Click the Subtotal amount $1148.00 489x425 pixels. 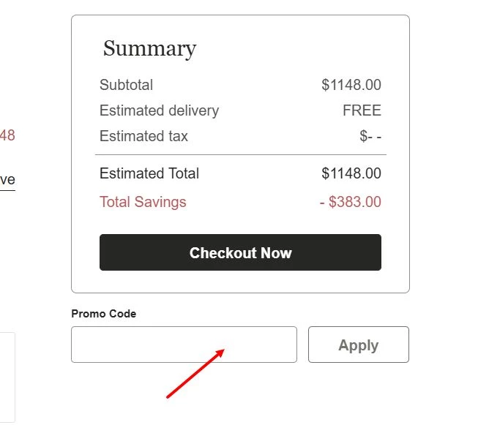coord(351,85)
